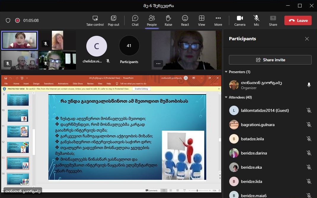Open the React emoji menu
The height and width of the screenshot is (198, 317).
click(185, 21)
